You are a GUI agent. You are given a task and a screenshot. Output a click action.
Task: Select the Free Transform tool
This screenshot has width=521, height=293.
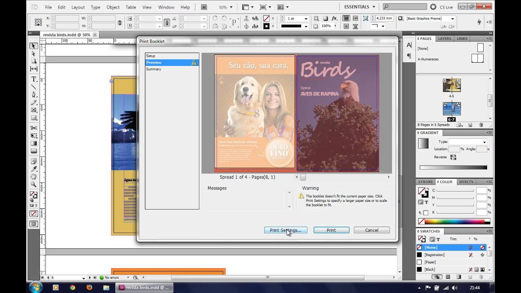[34, 136]
